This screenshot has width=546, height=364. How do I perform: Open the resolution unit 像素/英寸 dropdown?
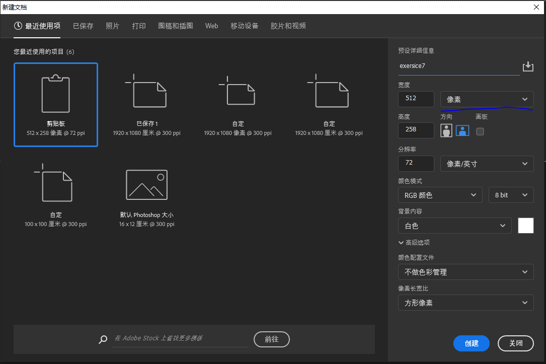(487, 164)
